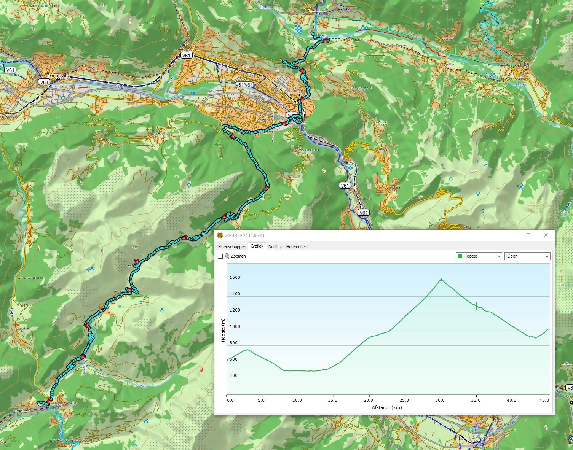Expand the Geen secondary data dropdown
The height and width of the screenshot is (450, 573).
(527, 256)
